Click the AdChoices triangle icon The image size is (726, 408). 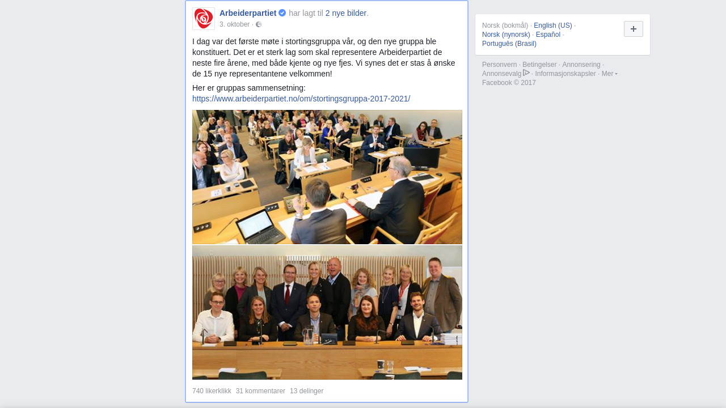point(526,73)
